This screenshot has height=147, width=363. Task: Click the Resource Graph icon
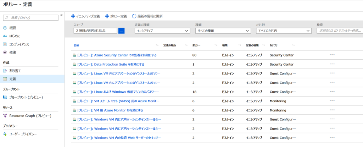point(5,116)
